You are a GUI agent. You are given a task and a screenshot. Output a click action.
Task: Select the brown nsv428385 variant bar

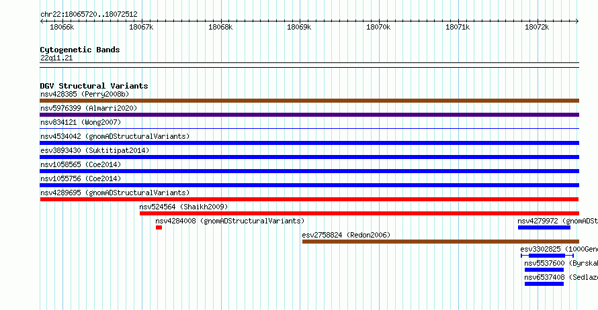(x=309, y=101)
